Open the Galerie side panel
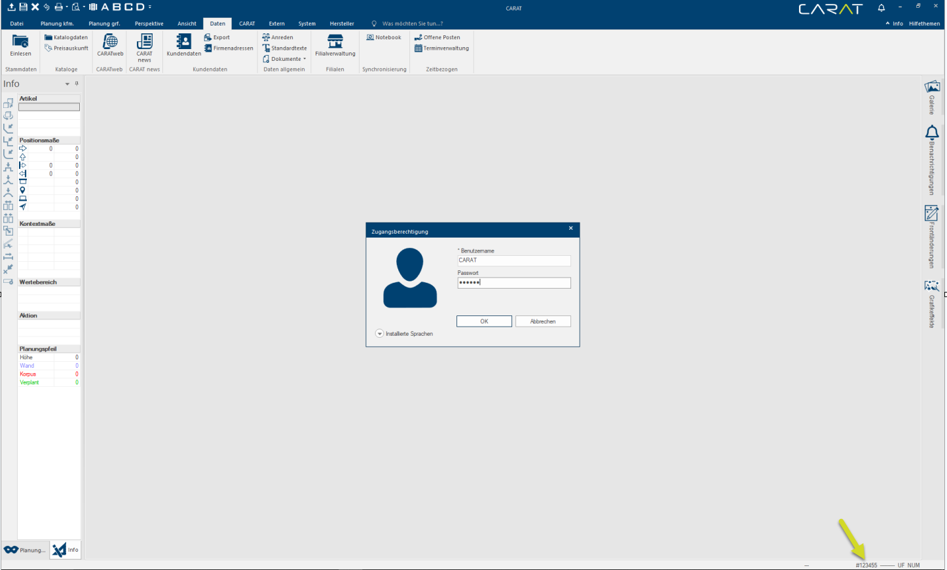This screenshot has width=947, height=570. 932,96
